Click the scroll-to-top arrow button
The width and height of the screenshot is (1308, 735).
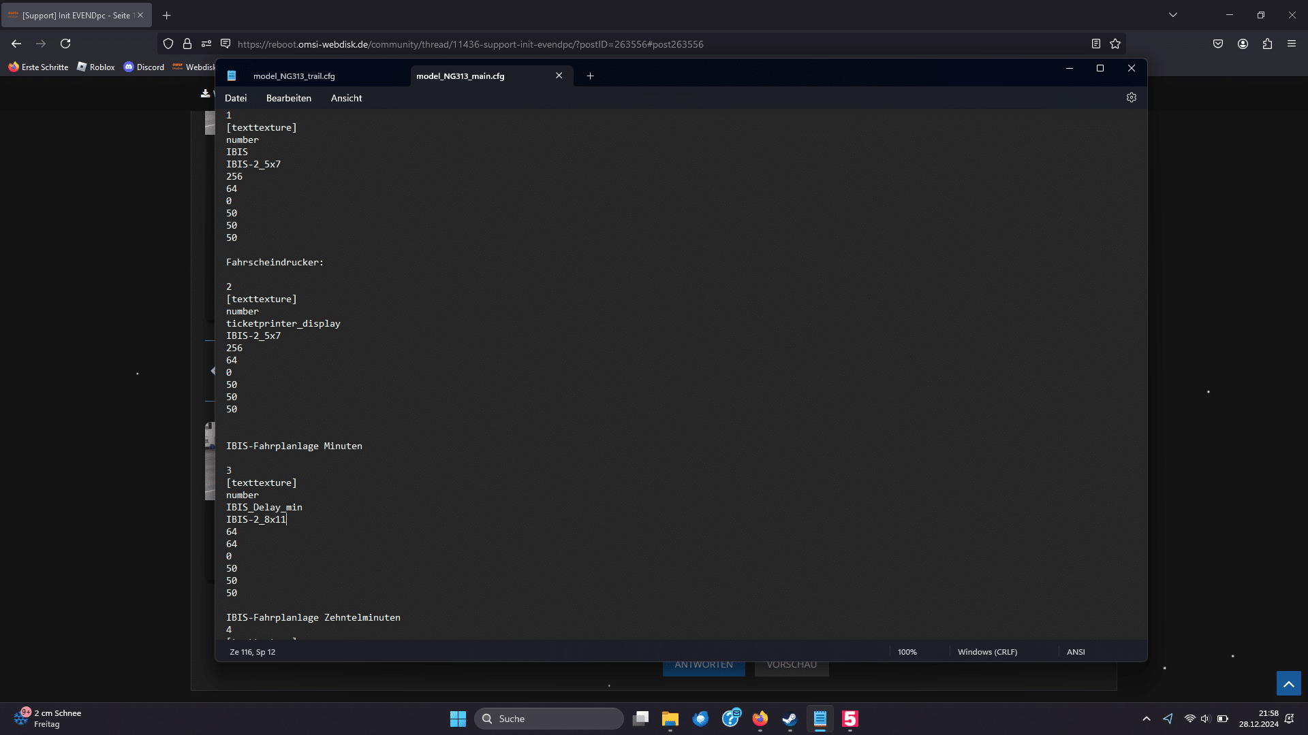click(x=1288, y=683)
